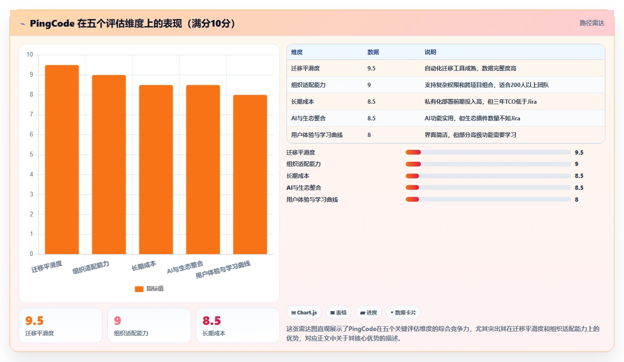The height and width of the screenshot is (362, 624).
Task: Open the 9.5 迁移平滑度 stat card
Action: click(x=61, y=325)
